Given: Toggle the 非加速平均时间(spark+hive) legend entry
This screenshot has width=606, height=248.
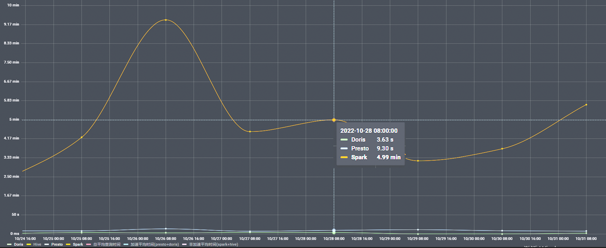Looking at the screenshot, I should coord(213,244).
